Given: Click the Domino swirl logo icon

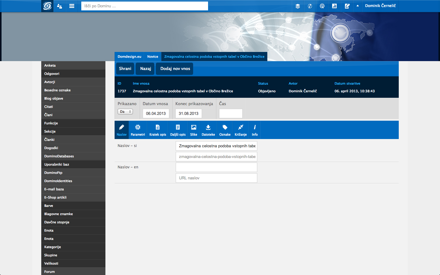Looking at the screenshot, I should click(x=47, y=6).
